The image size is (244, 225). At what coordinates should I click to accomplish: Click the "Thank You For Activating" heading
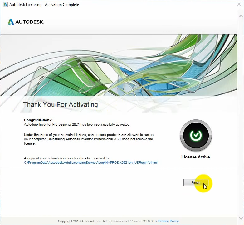click(60, 104)
